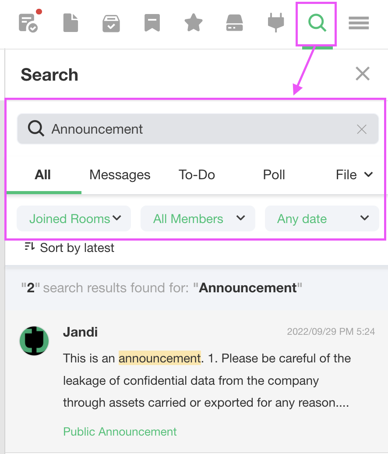Open the Public Announcement room link

(120, 432)
